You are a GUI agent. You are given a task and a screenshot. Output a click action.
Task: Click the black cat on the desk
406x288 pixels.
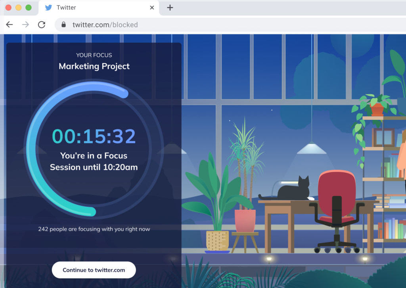[x=293, y=190]
